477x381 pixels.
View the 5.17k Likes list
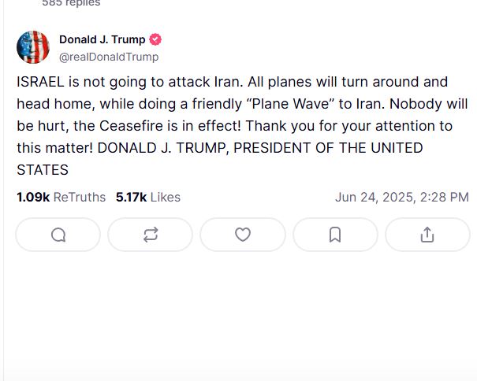(x=148, y=197)
